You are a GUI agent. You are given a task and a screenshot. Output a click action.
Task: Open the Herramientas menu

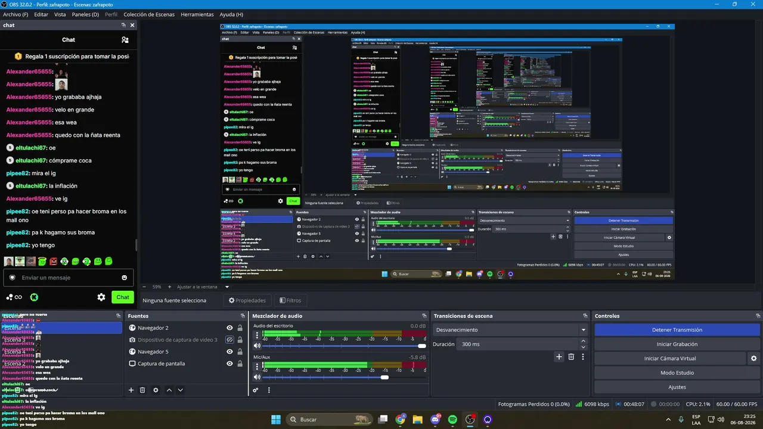tap(197, 14)
